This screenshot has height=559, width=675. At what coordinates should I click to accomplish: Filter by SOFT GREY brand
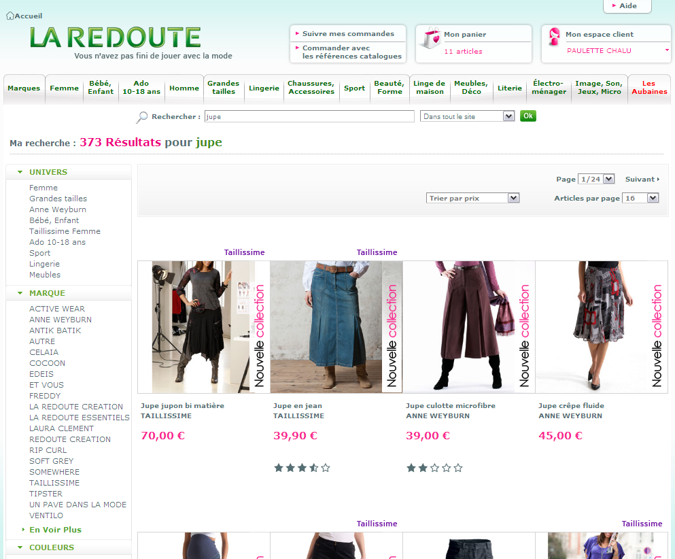pos(51,461)
